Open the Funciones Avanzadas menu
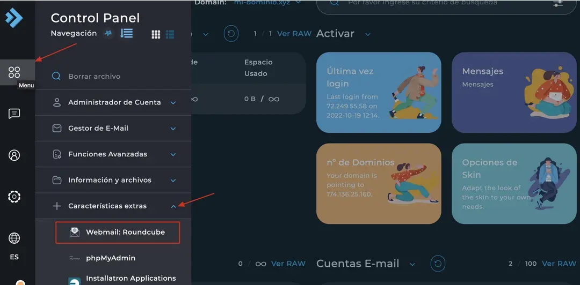This screenshot has width=580, height=285. point(113,154)
